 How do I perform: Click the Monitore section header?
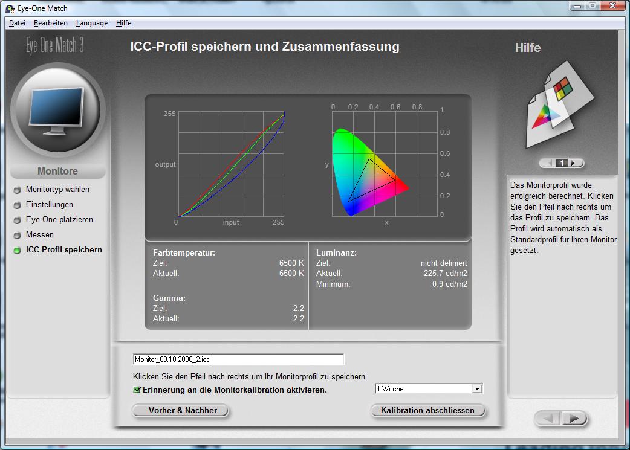coord(58,171)
